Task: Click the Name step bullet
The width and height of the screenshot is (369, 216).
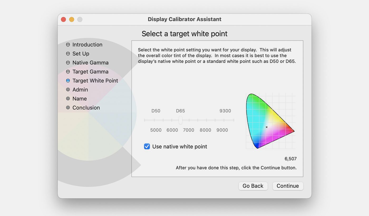Action: tap(68, 99)
